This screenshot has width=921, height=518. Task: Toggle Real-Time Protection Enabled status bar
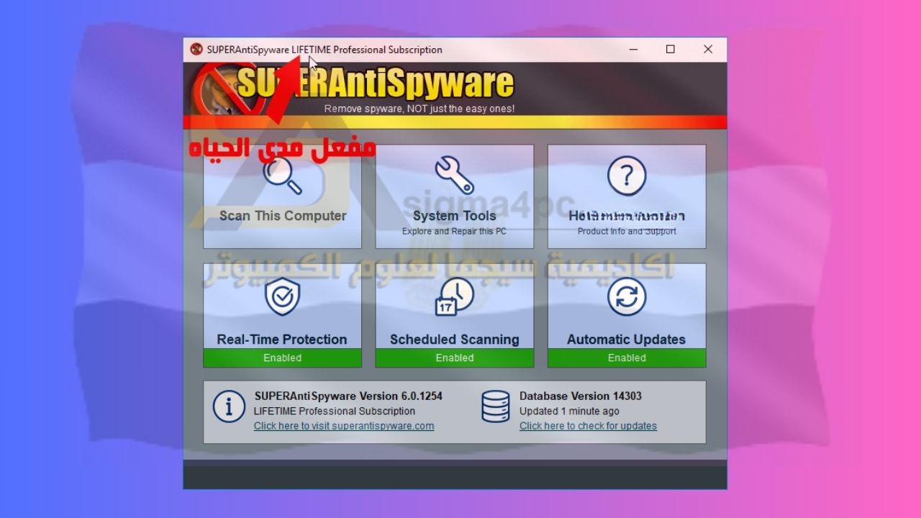click(282, 358)
